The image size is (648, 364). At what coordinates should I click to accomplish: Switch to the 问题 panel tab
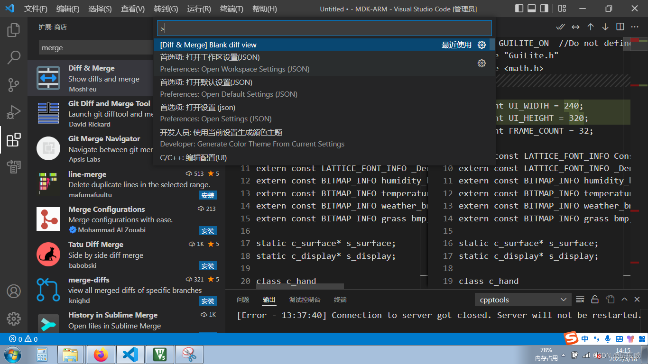(x=243, y=300)
